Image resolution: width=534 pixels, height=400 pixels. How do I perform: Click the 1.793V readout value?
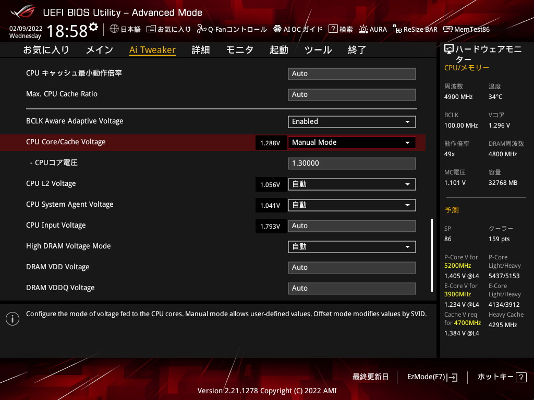pos(270,226)
